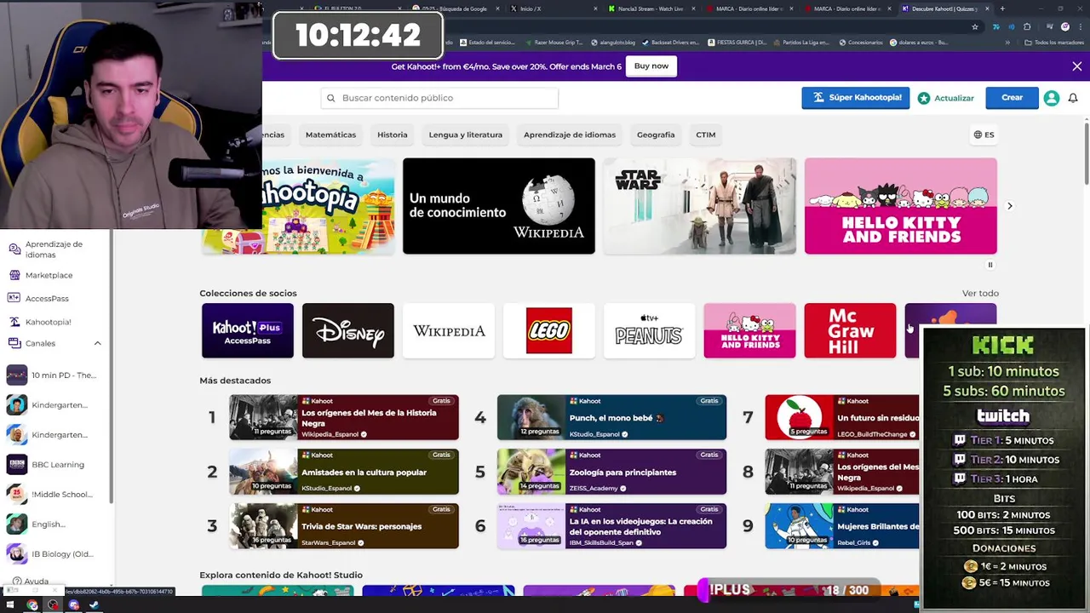Open the Marketplace sidebar icon
This screenshot has height=613, width=1090.
(14, 275)
